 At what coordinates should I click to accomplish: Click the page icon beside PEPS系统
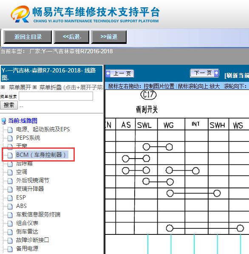[10, 139]
